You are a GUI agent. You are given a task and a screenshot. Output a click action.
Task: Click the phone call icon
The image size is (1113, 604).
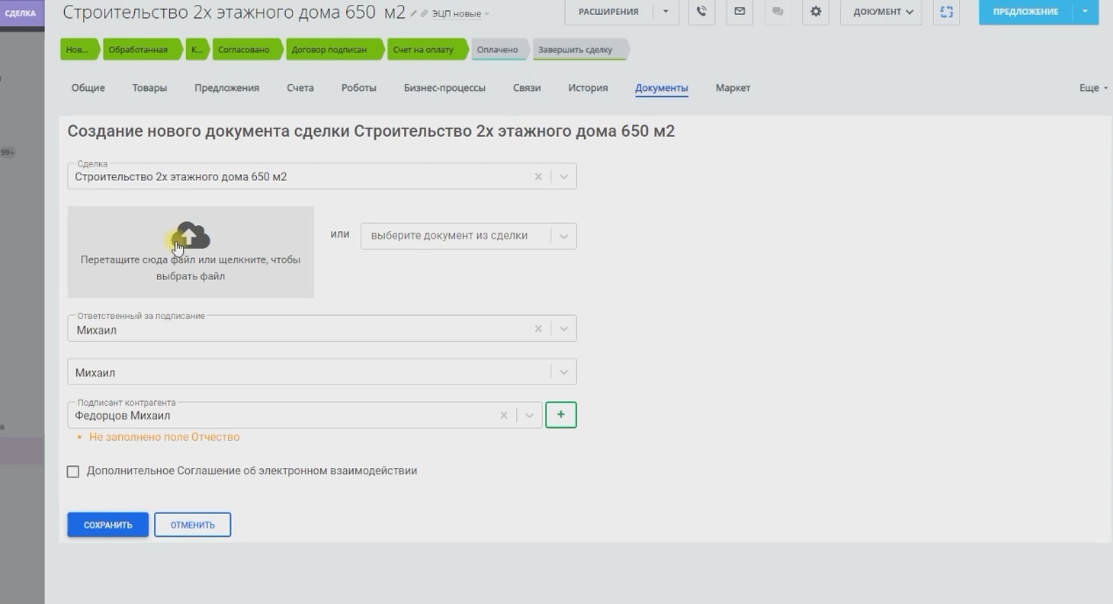pos(701,12)
